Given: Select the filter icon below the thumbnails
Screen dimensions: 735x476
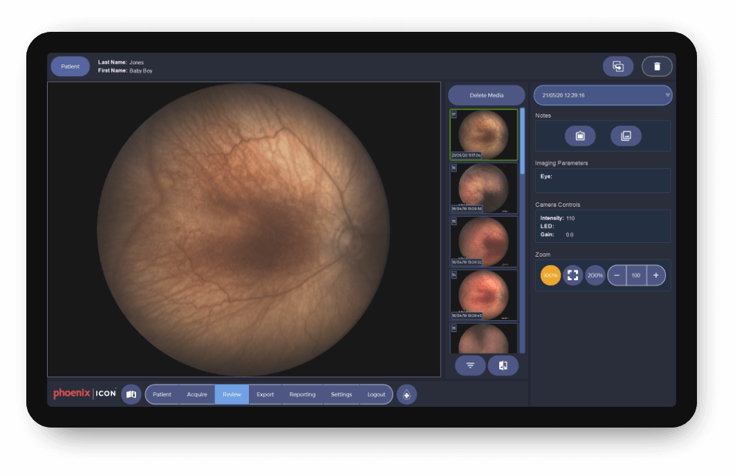Looking at the screenshot, I should (x=469, y=365).
